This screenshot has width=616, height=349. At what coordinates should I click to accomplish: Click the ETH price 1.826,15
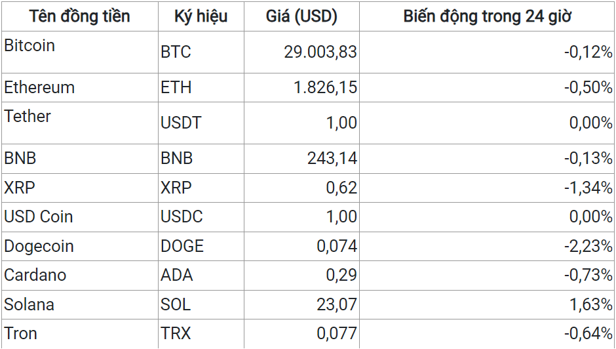tap(325, 87)
